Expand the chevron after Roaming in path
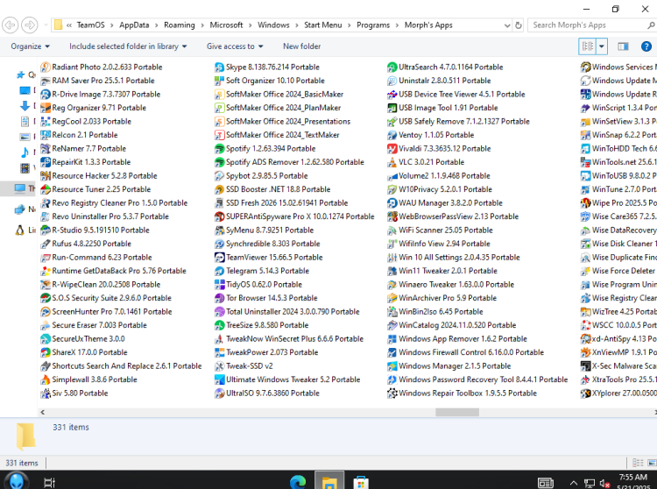Viewport: 657px width, 489px height. (x=202, y=25)
